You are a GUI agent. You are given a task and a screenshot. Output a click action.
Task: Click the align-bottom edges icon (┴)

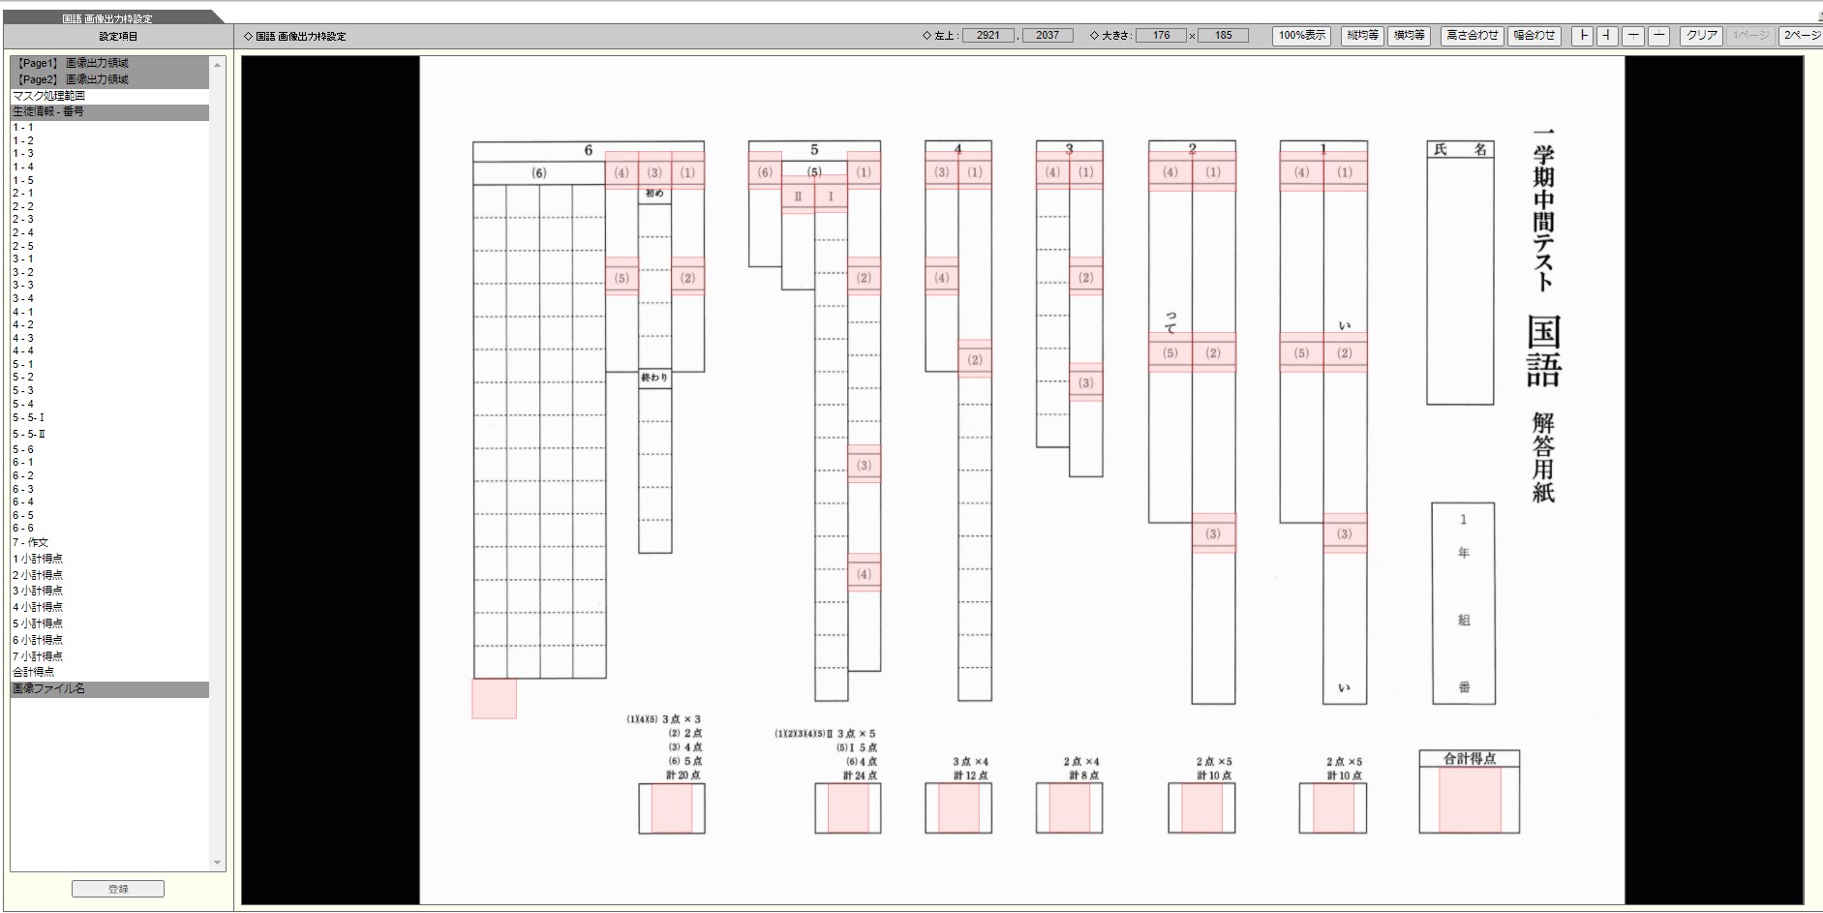point(1658,36)
